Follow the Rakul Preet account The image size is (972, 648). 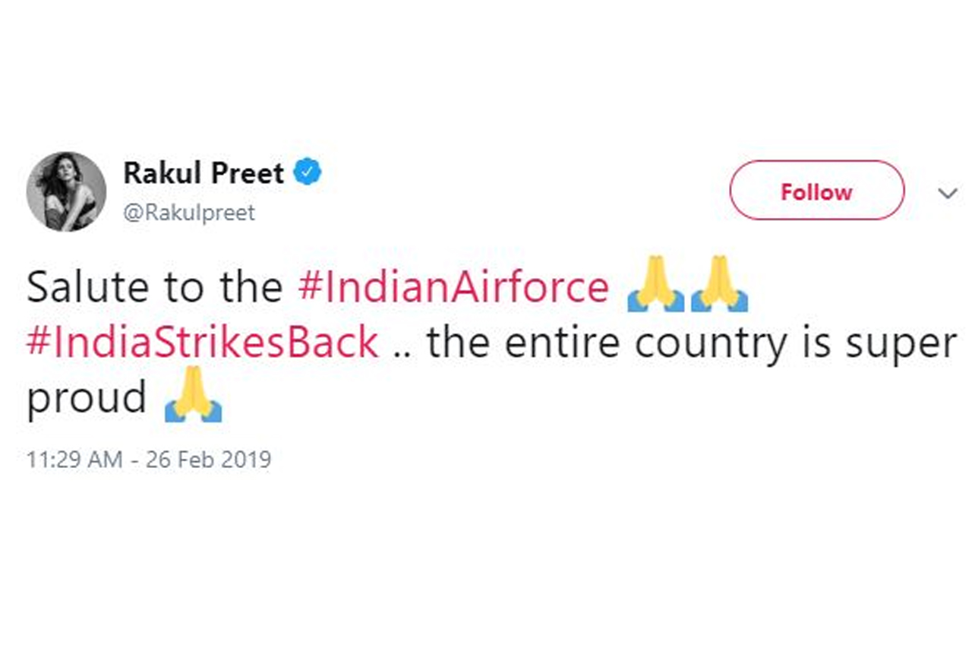coord(817,192)
